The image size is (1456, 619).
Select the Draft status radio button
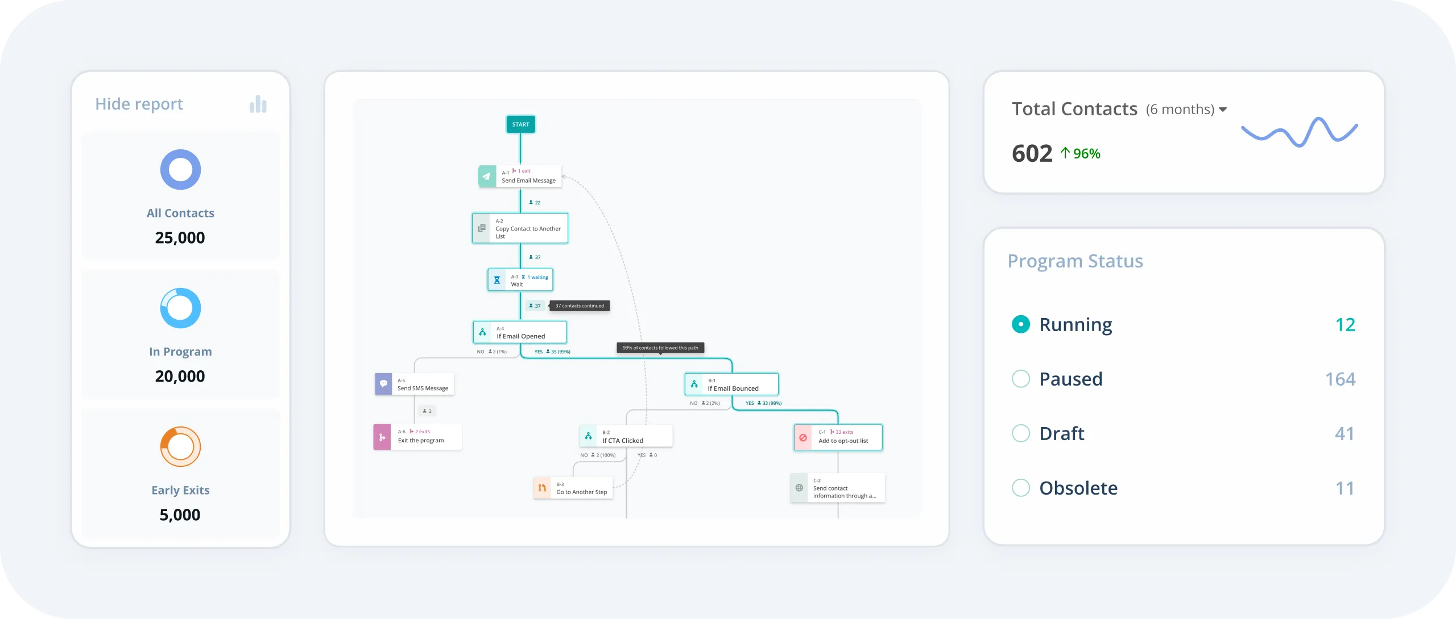pyautogui.click(x=1021, y=433)
